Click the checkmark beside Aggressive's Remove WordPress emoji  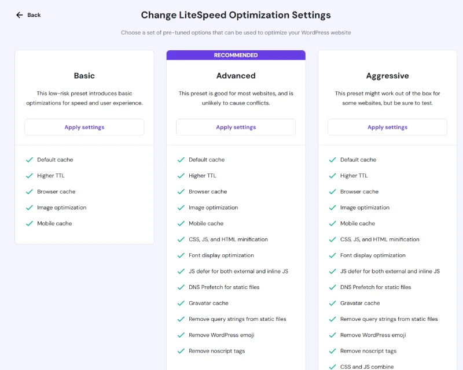(x=332, y=335)
